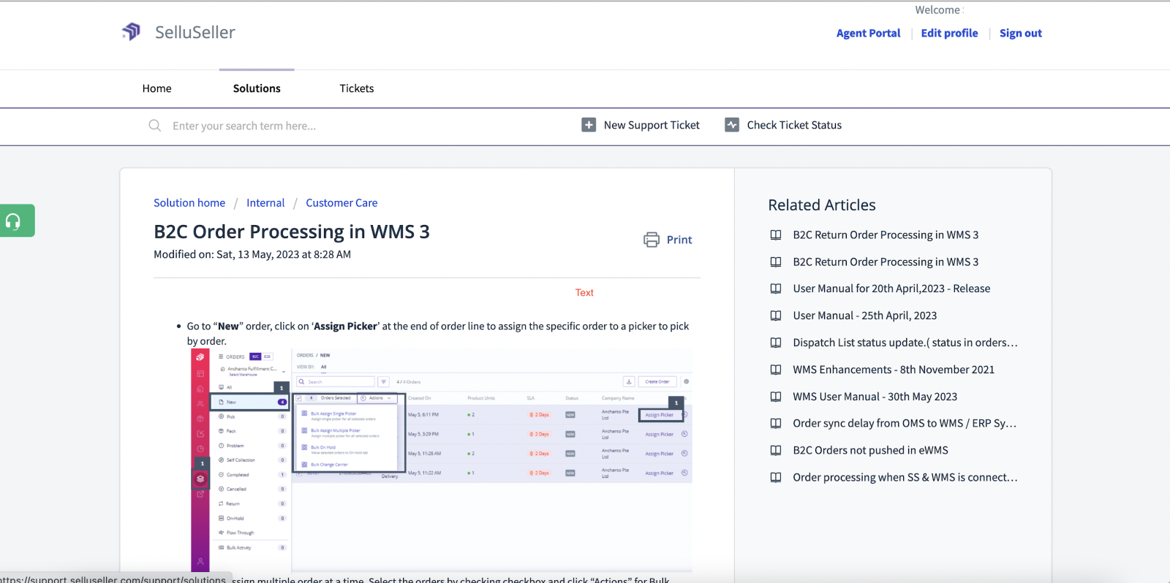Open User Manual for 20th April,2023 - Release
The image size is (1170, 583).
pos(891,289)
